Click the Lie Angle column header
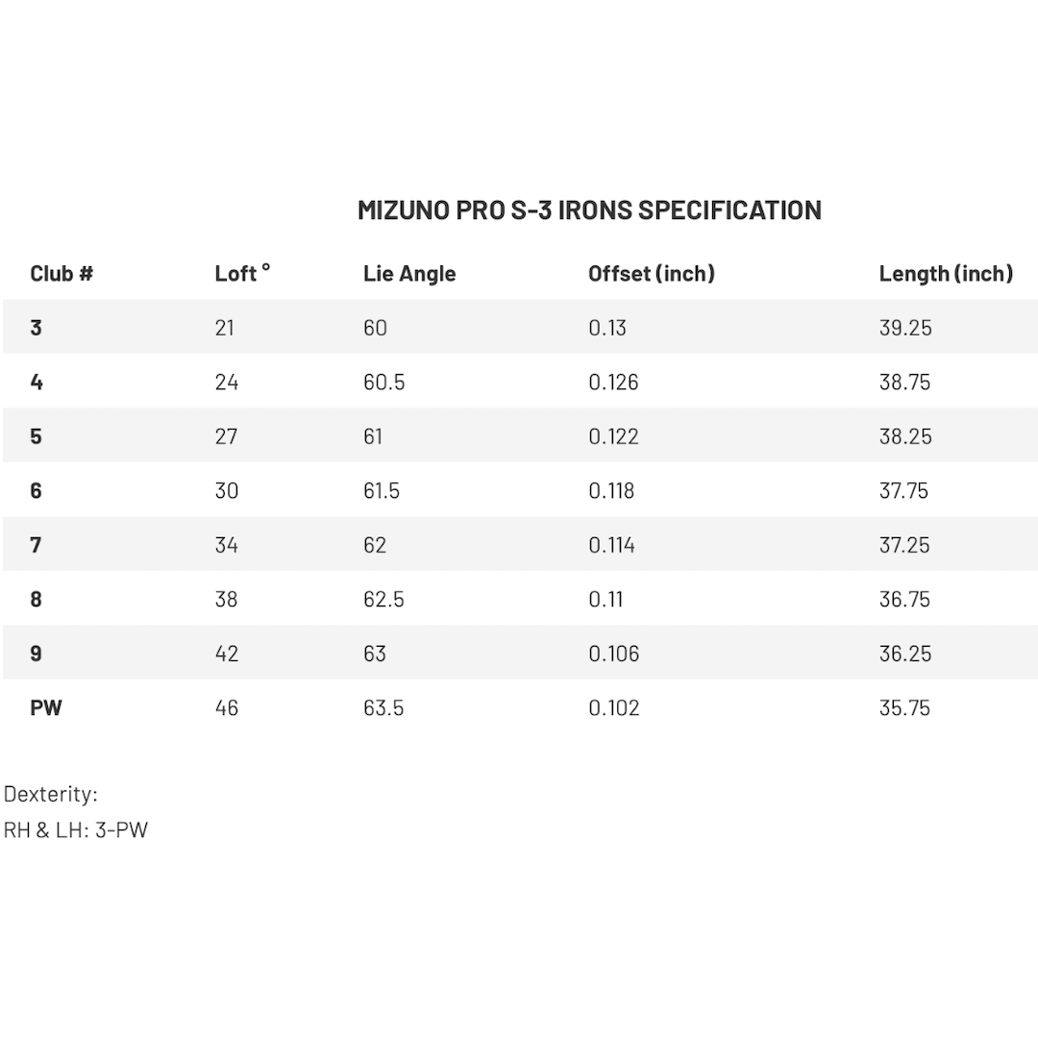Screen dimensions: 1038x1038 (409, 274)
